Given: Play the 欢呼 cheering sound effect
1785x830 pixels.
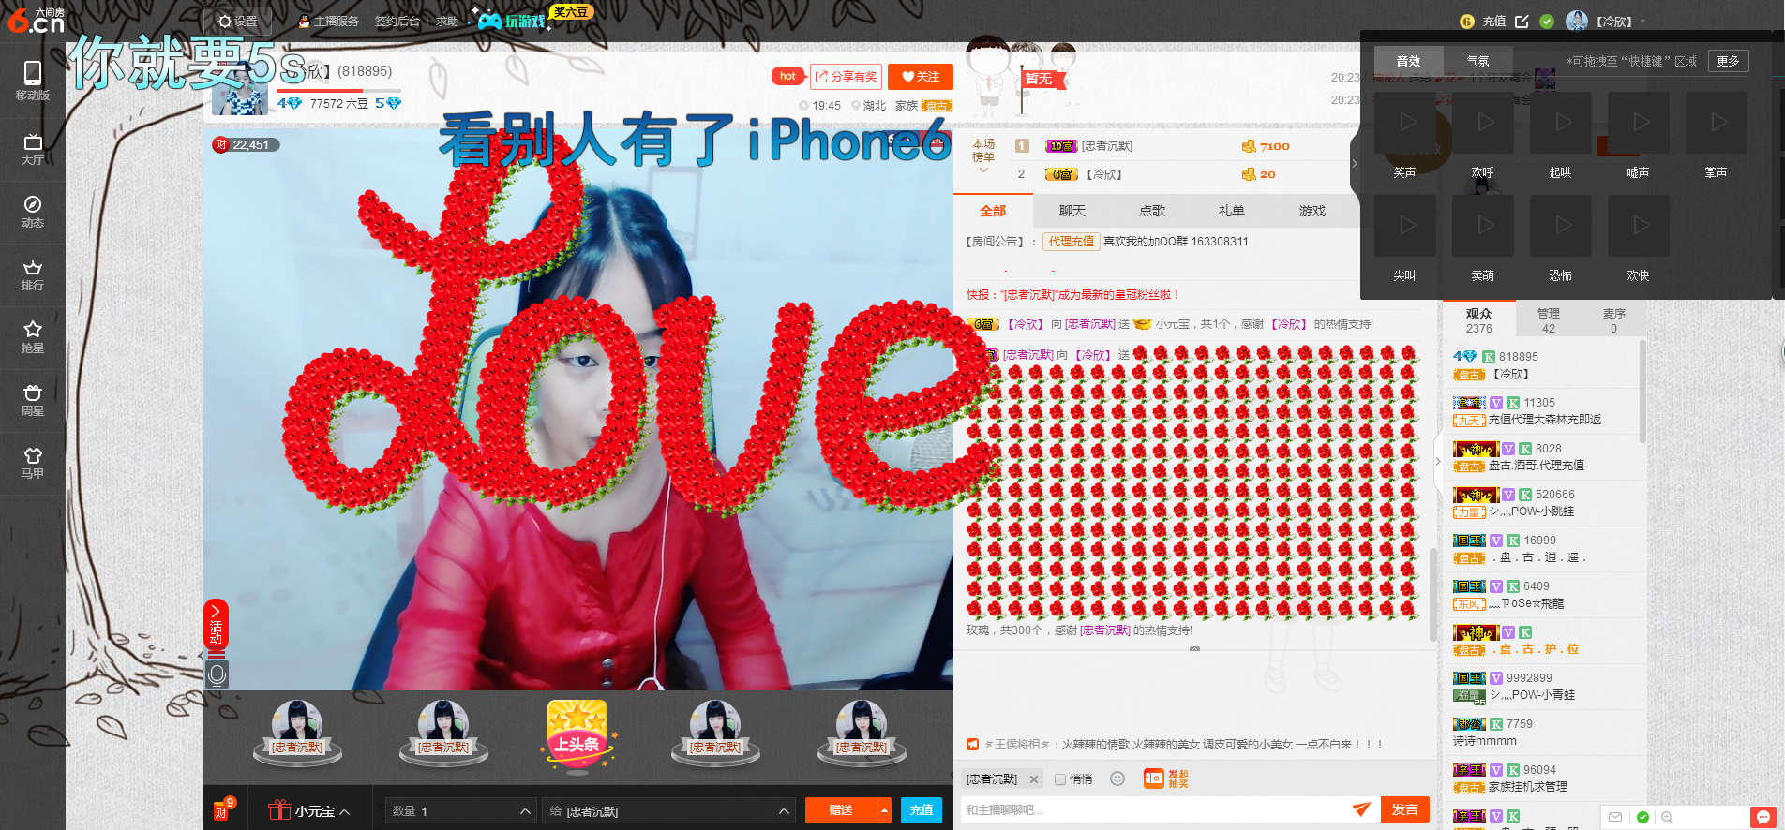Looking at the screenshot, I should point(1482,123).
